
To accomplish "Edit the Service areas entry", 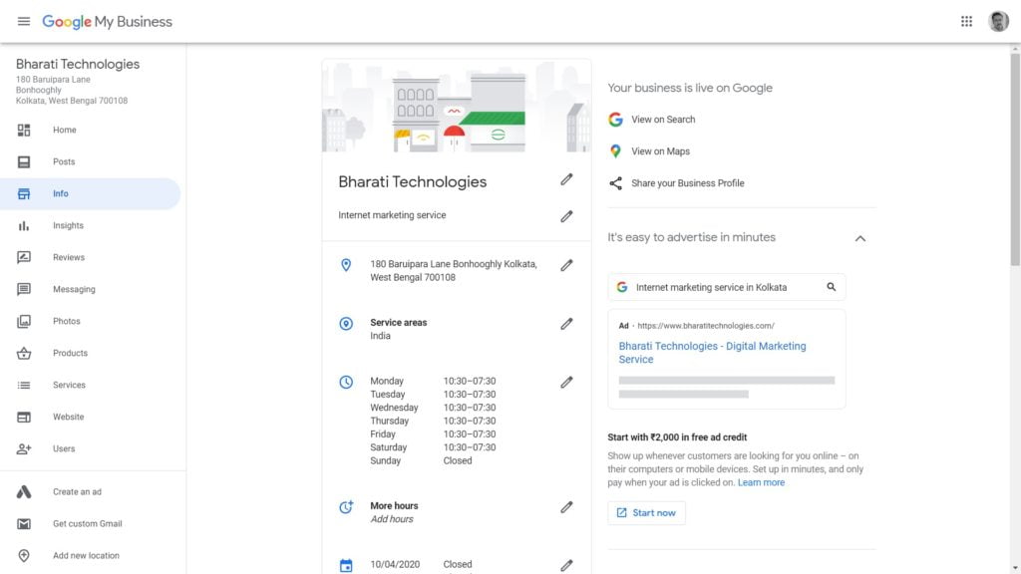I will 566,324.
